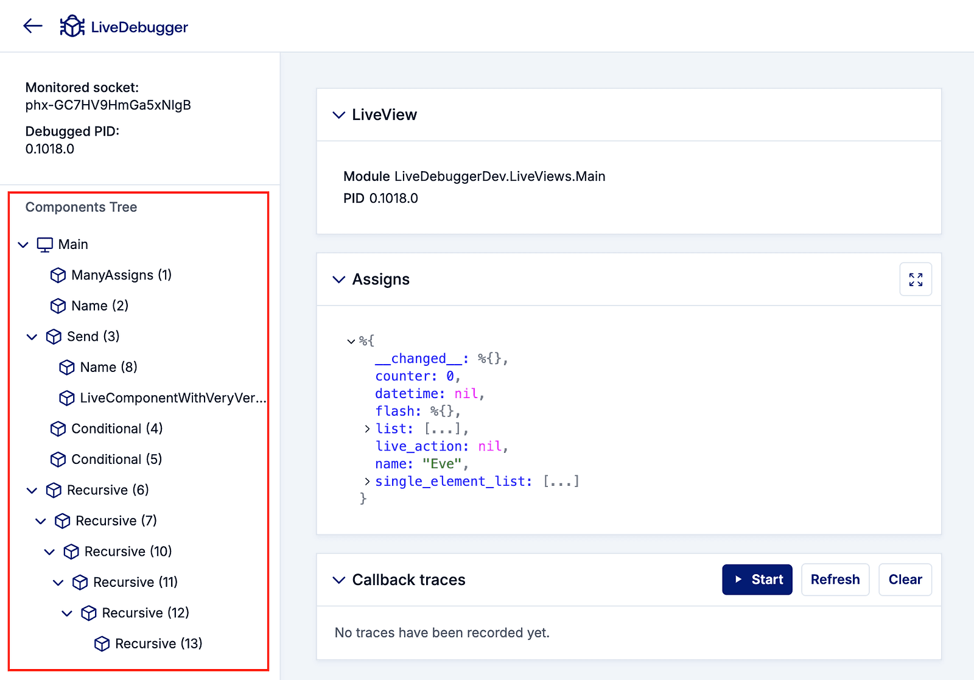Screen dimensions: 974x680
Task: Collapse the Recursive (6) node chevron
Action: coord(32,490)
